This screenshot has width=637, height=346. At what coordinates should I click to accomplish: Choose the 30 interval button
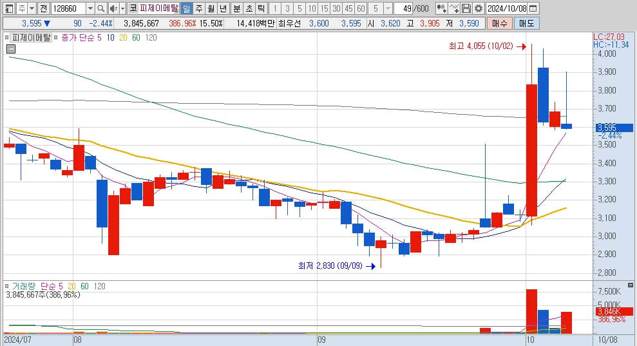pos(336,8)
